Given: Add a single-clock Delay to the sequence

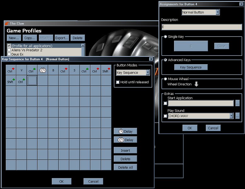Looking at the screenshot, I should click(125, 131).
